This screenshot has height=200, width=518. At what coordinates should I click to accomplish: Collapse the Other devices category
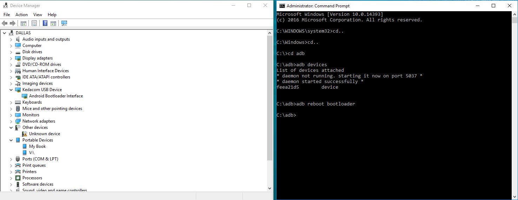tap(11, 127)
